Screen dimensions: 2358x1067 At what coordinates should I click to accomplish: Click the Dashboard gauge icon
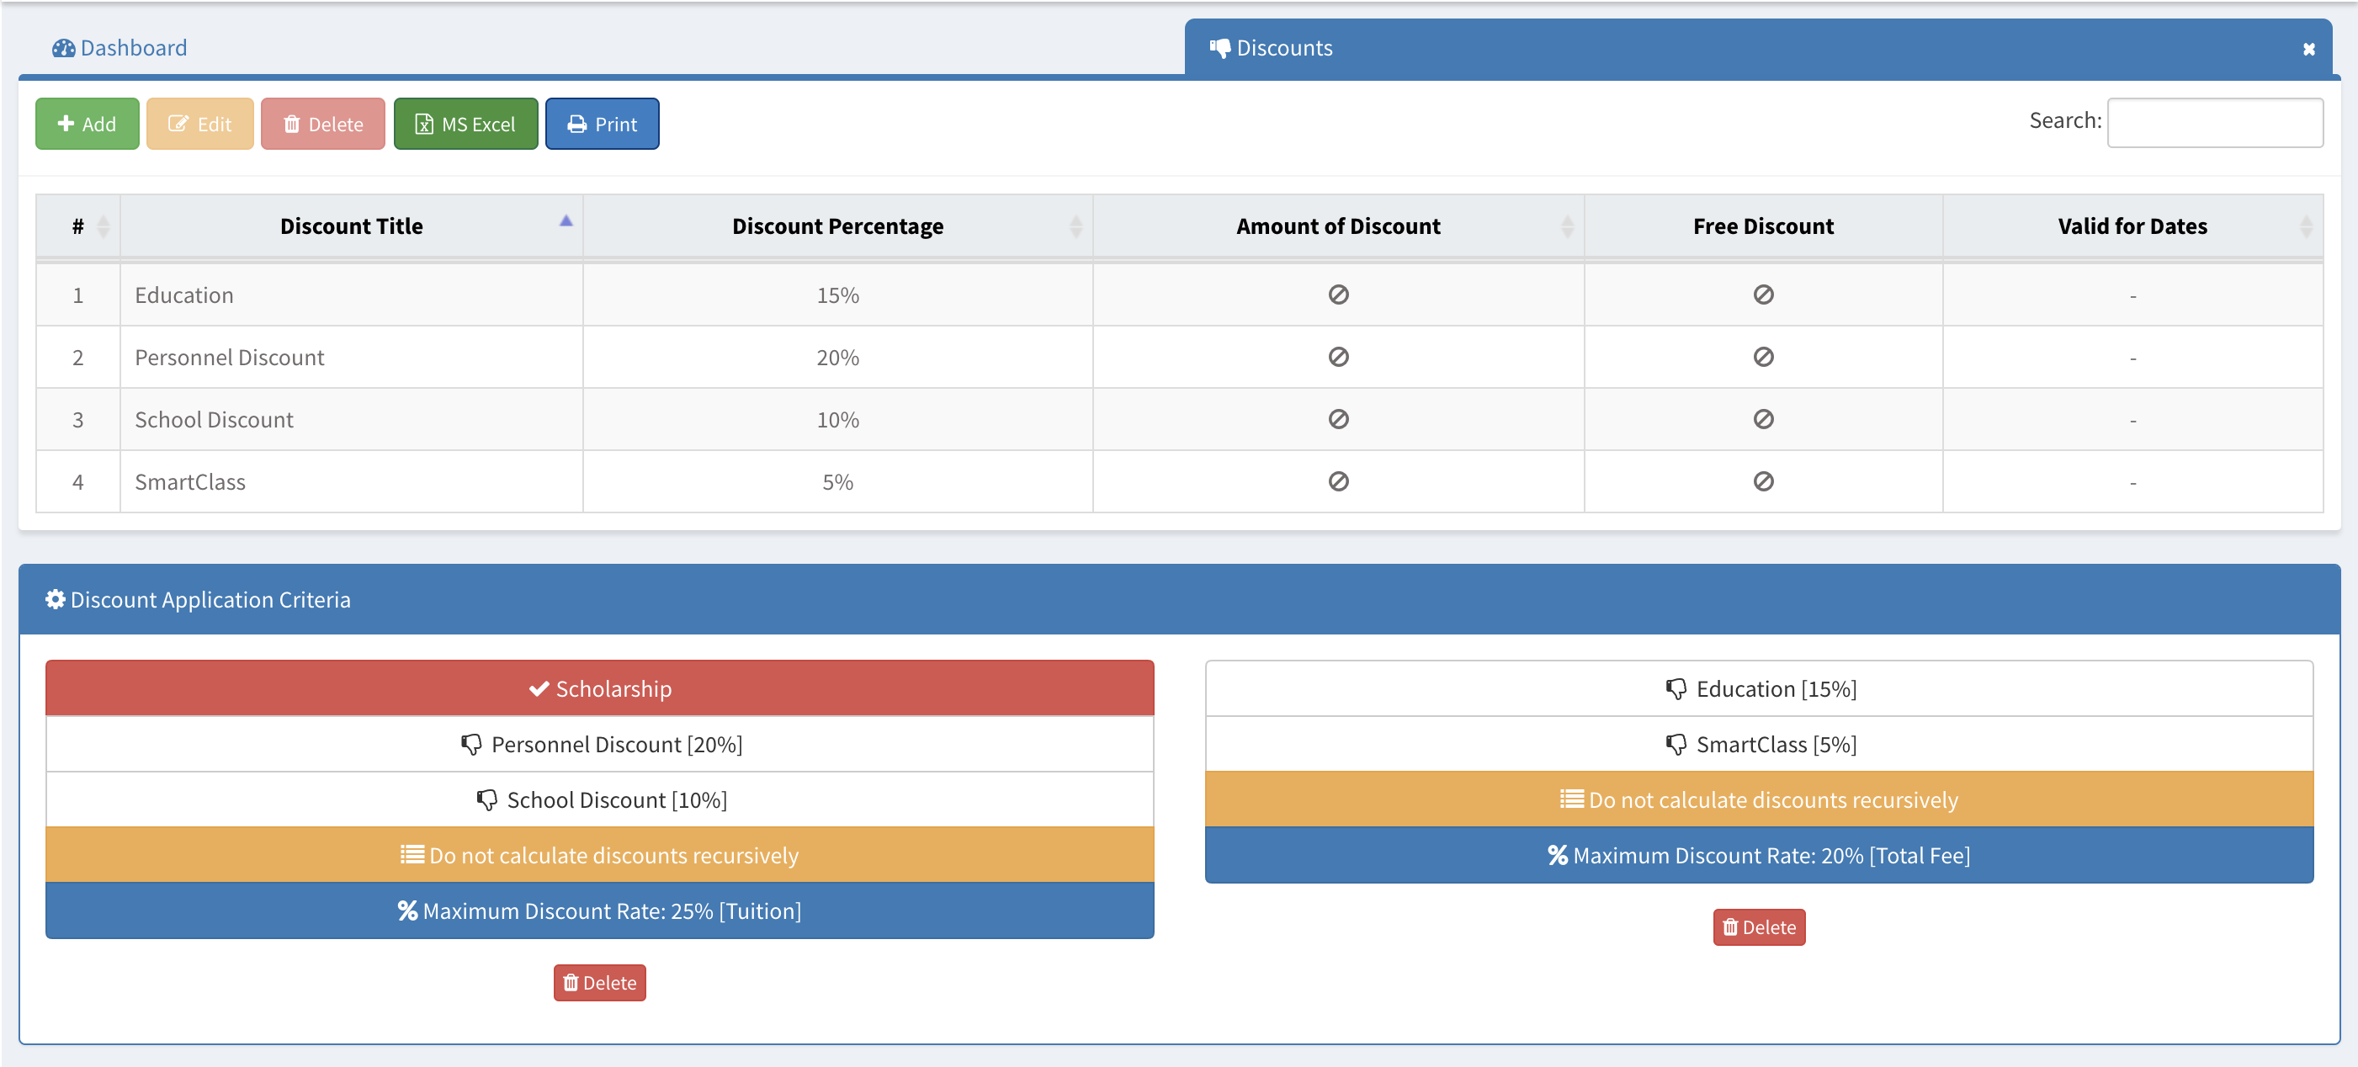pos(63,49)
